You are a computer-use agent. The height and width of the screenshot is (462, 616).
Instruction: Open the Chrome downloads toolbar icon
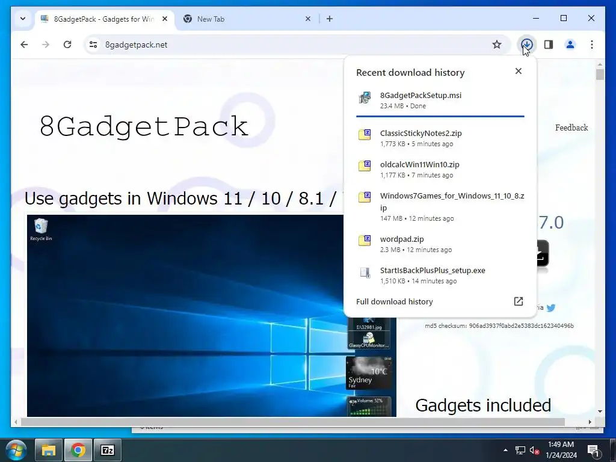pyautogui.click(x=527, y=45)
